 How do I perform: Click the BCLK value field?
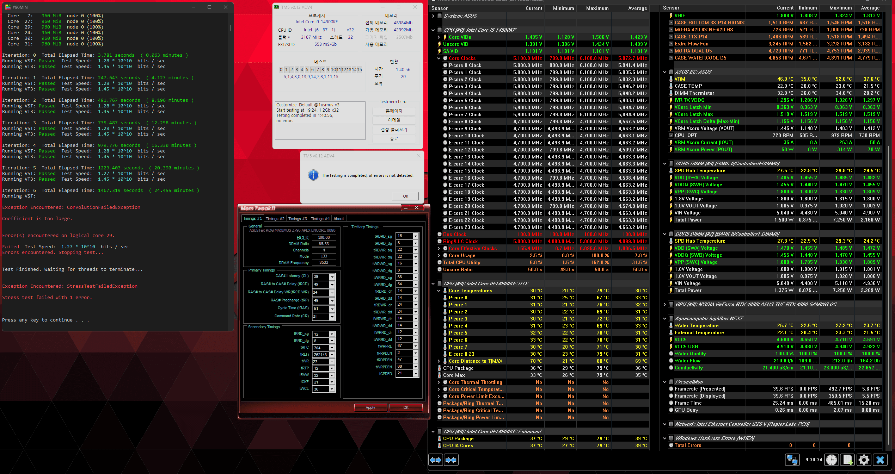coord(324,237)
